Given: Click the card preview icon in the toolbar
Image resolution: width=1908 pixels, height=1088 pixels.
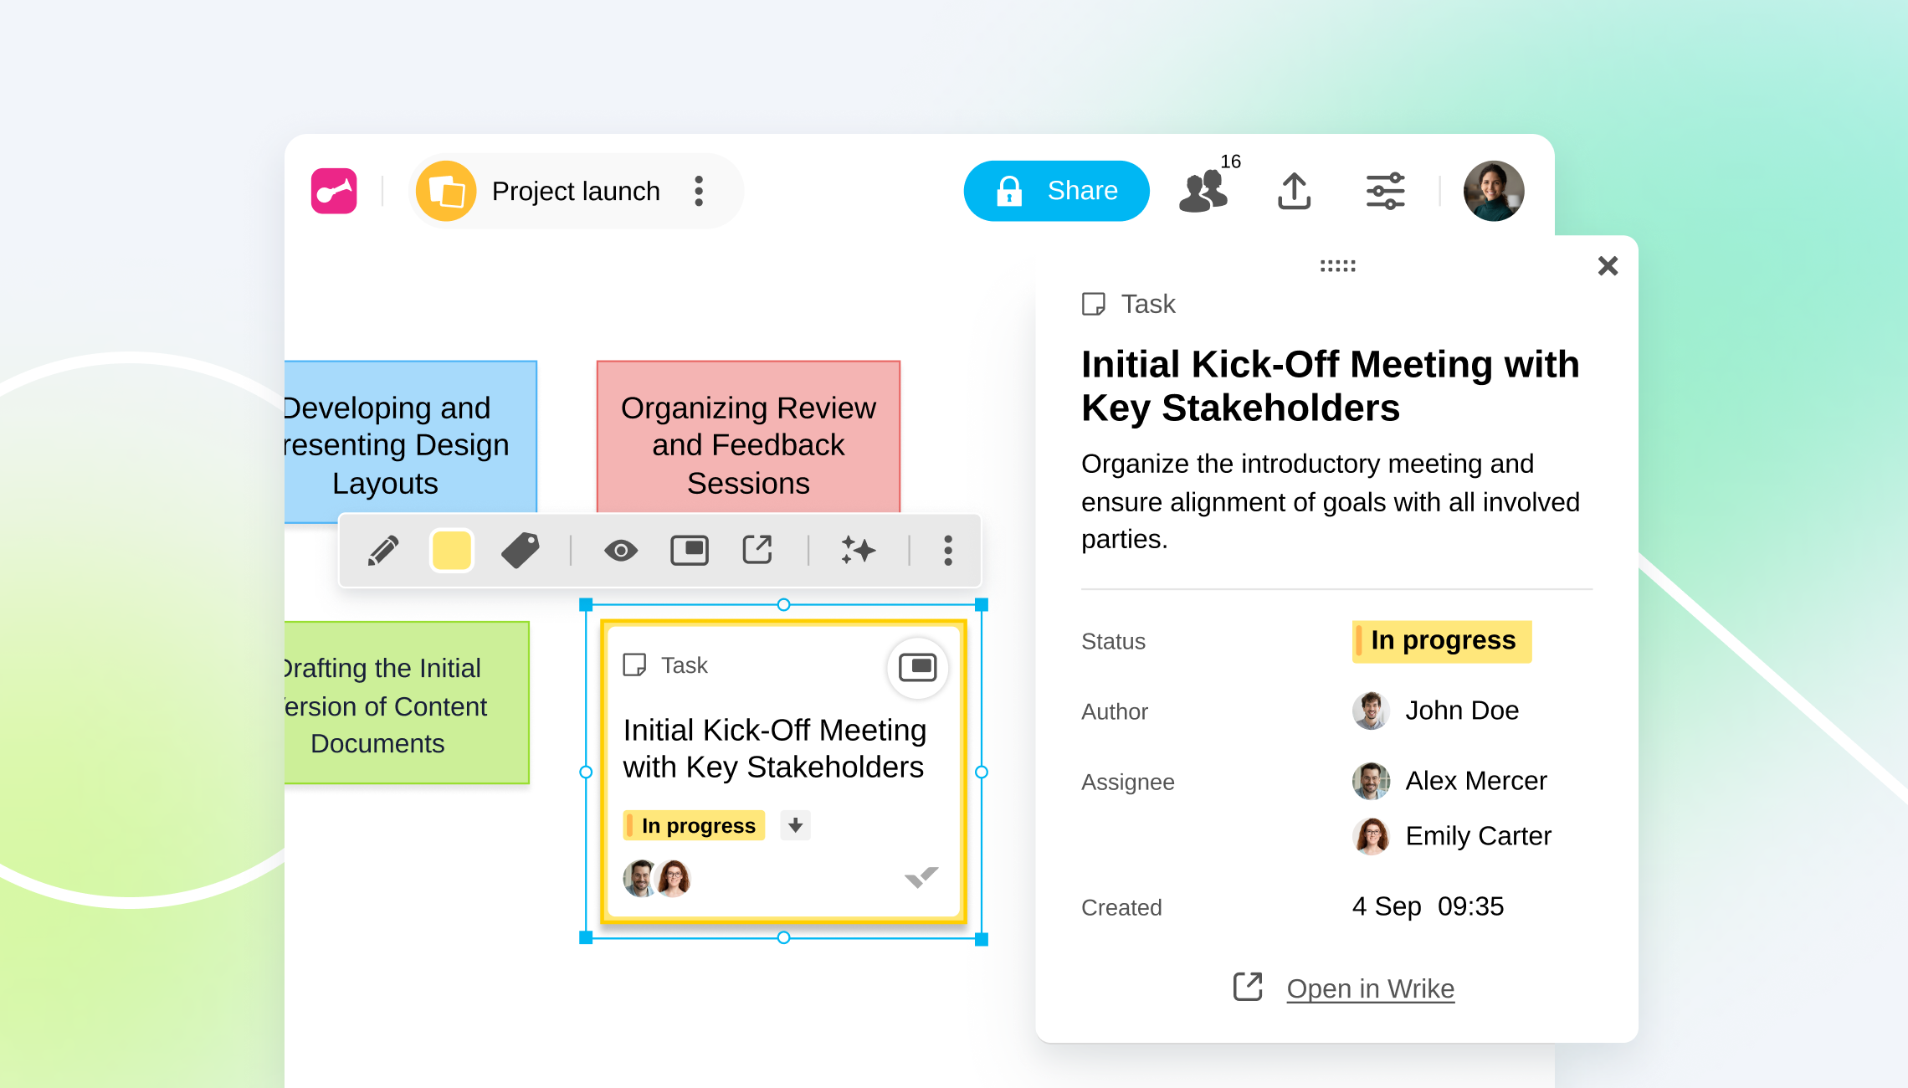Looking at the screenshot, I should pos(689,551).
